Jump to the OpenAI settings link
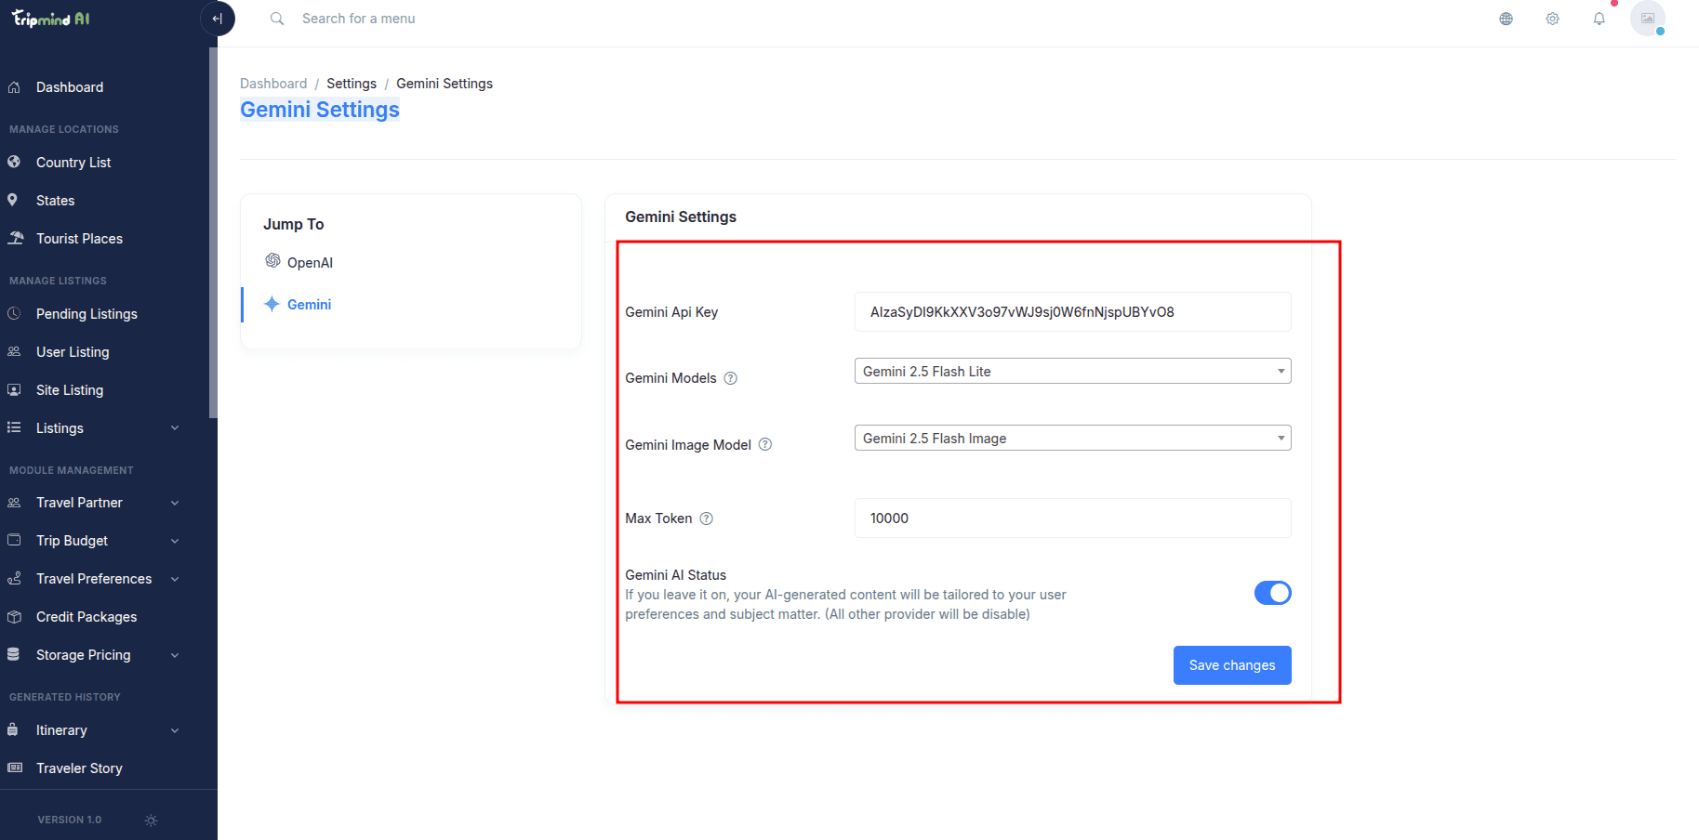This screenshot has height=840, width=1699. point(310,263)
